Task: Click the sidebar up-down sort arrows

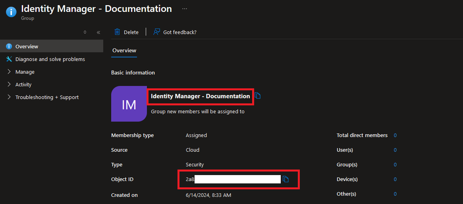Action: click(85, 32)
